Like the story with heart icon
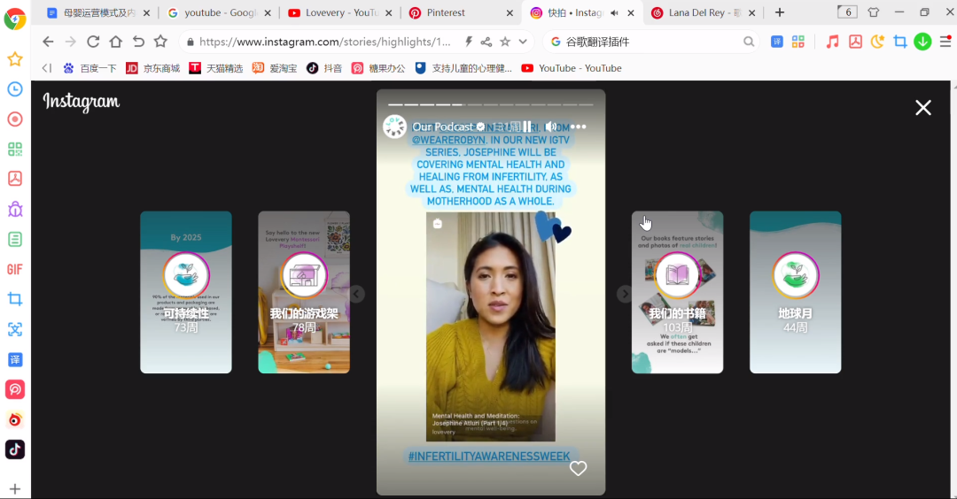Viewport: 957px width, 499px height. tap(578, 468)
